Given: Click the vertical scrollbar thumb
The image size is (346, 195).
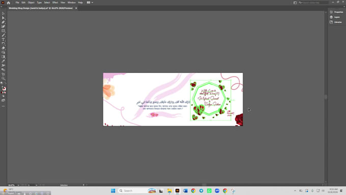Looking at the screenshot, I should point(326,97).
